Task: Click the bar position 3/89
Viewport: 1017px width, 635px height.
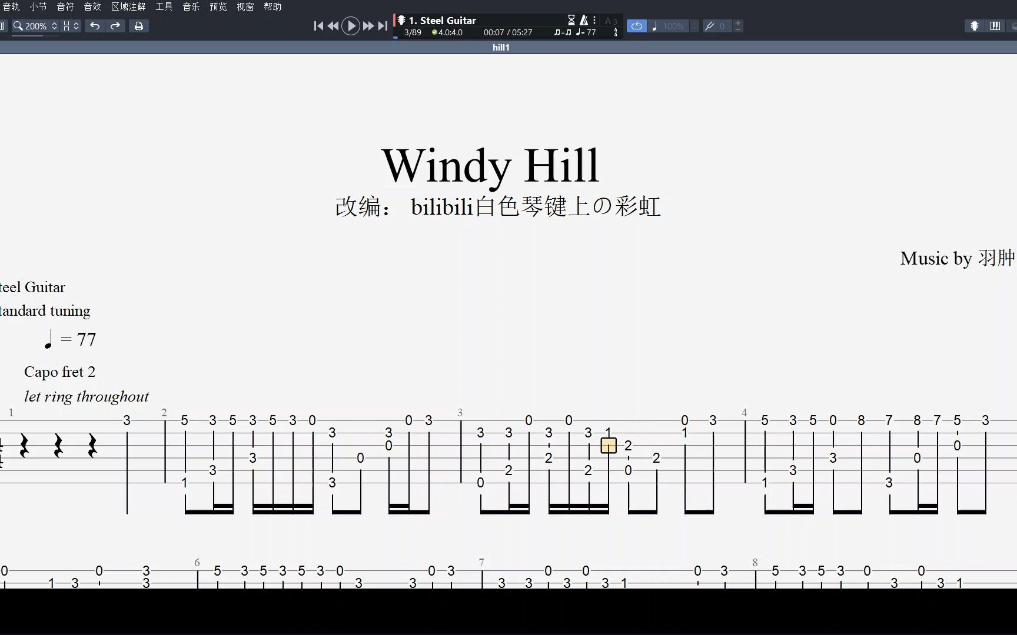Action: coord(413,32)
